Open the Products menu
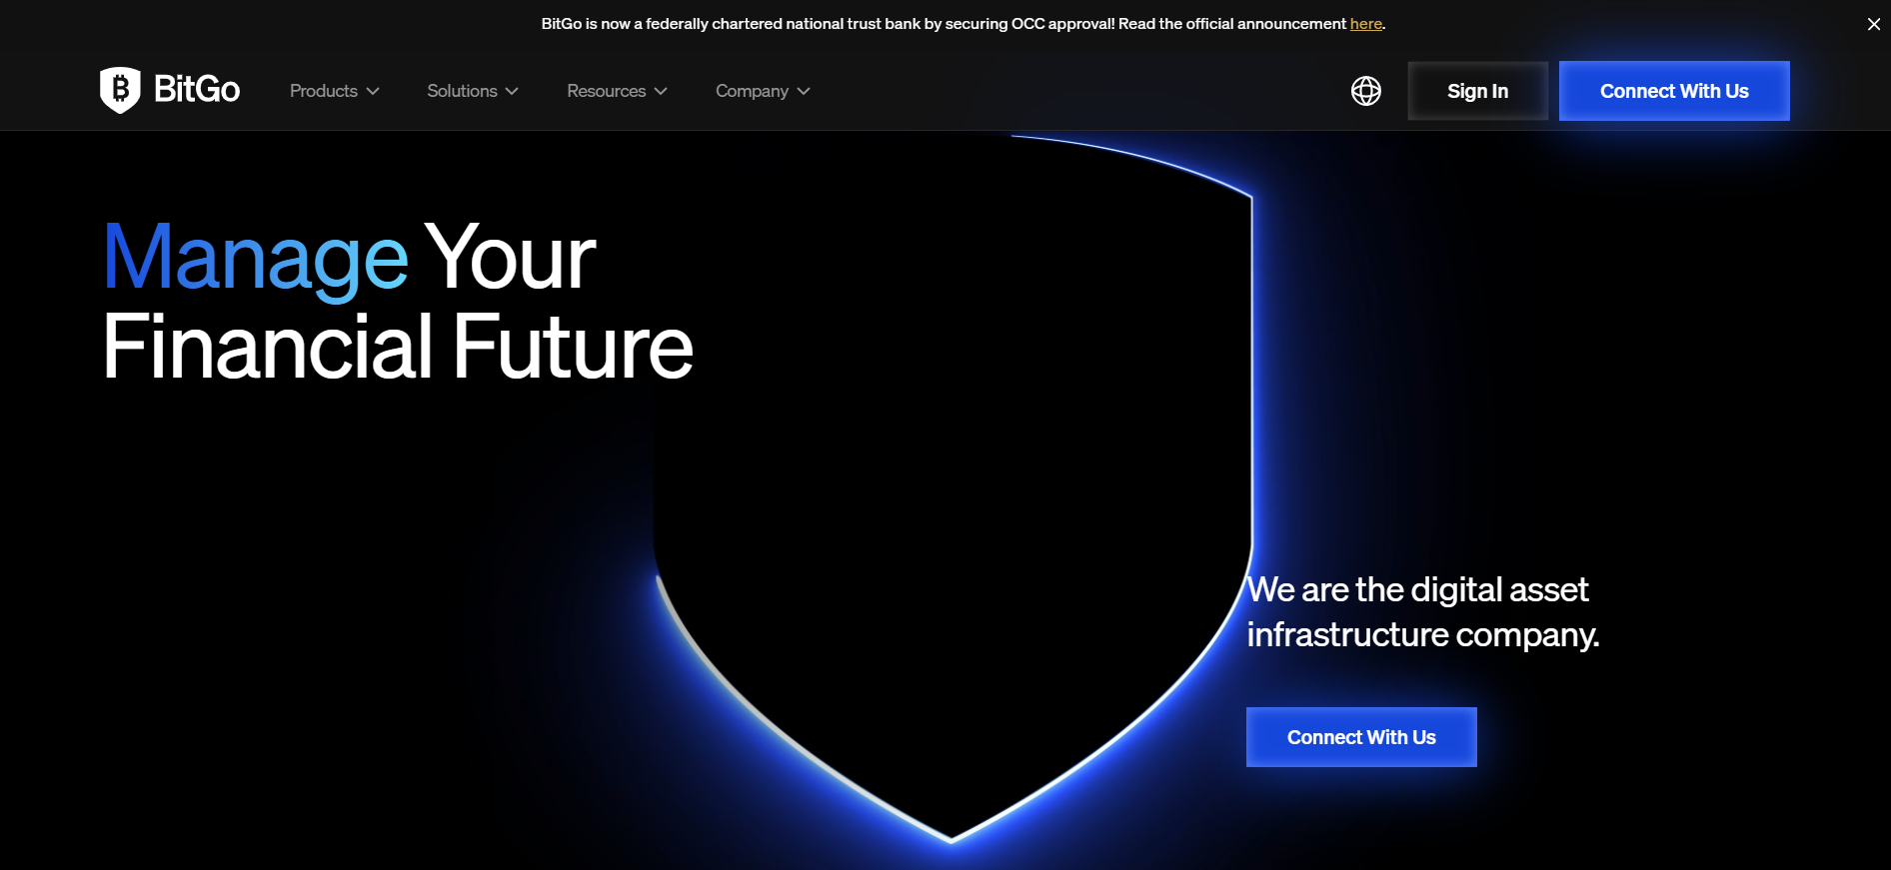Viewport: 1891px width, 870px height. pyautogui.click(x=323, y=91)
